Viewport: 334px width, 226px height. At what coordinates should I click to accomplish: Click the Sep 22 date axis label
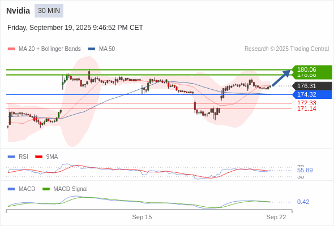tap(276, 217)
